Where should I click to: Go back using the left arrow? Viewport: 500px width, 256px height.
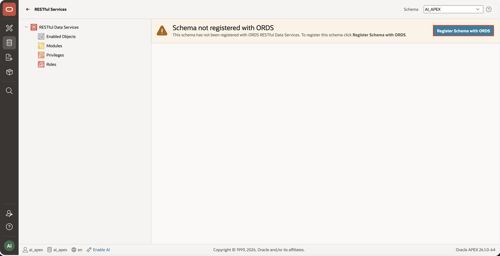(x=28, y=9)
